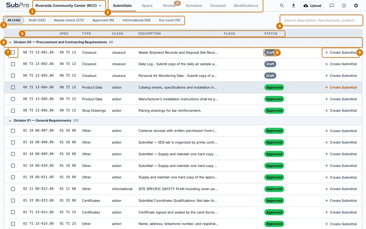Click the Review tab's 28 notification badge

tap(177, 3)
